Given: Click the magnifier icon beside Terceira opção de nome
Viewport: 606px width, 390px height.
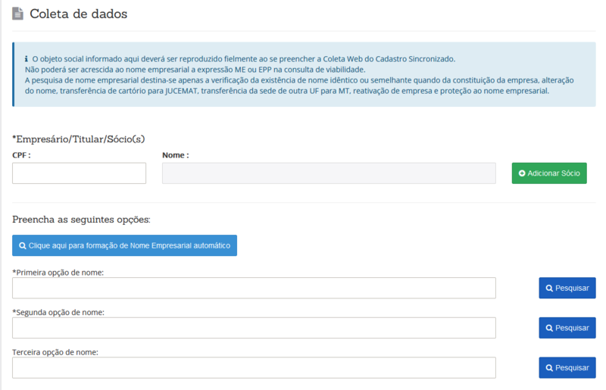Looking at the screenshot, I should [x=549, y=368].
